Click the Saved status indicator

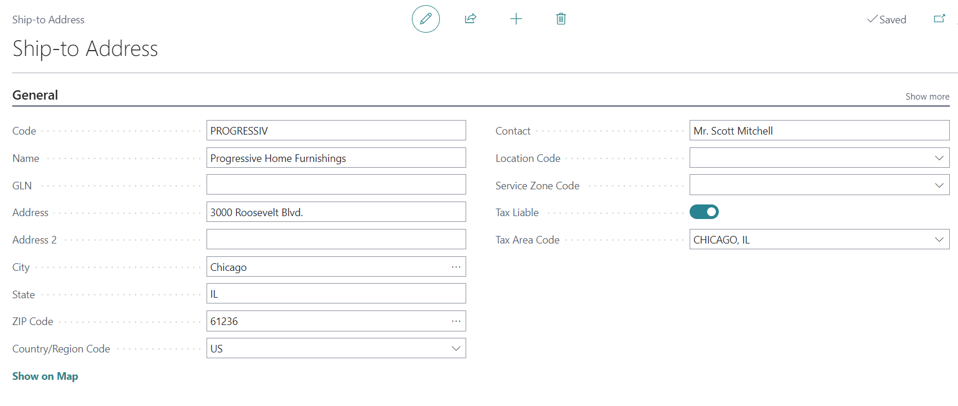[887, 20]
